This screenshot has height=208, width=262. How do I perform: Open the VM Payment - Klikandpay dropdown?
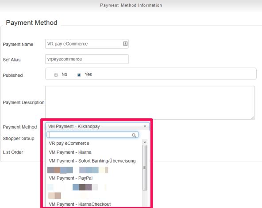pos(97,126)
